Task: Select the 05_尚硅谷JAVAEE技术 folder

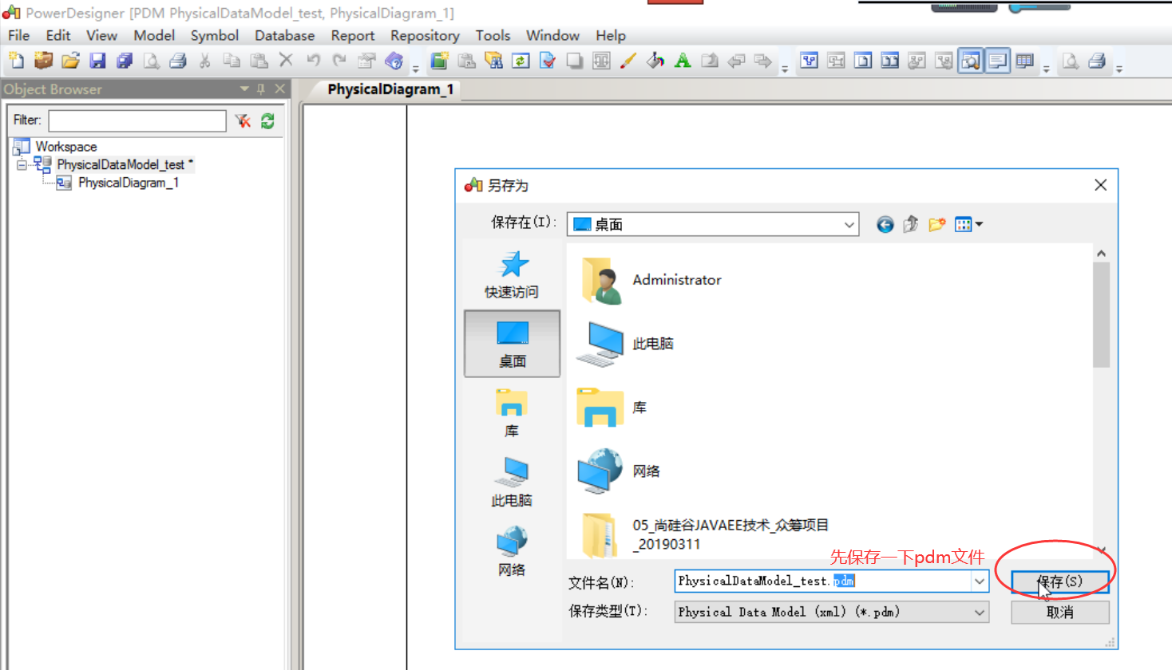Action: pyautogui.click(x=705, y=534)
